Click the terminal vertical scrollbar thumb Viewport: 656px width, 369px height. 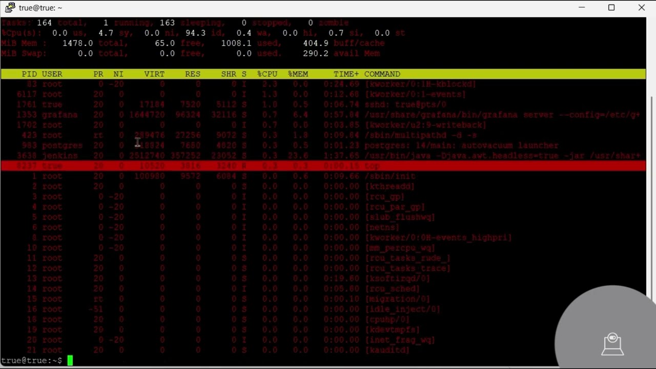pyautogui.click(x=651, y=199)
